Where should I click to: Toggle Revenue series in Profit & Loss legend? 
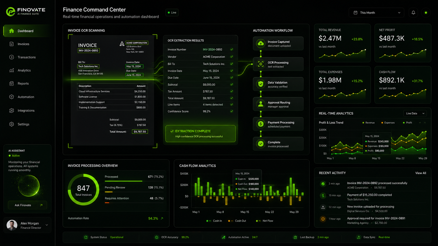click(x=368, y=123)
